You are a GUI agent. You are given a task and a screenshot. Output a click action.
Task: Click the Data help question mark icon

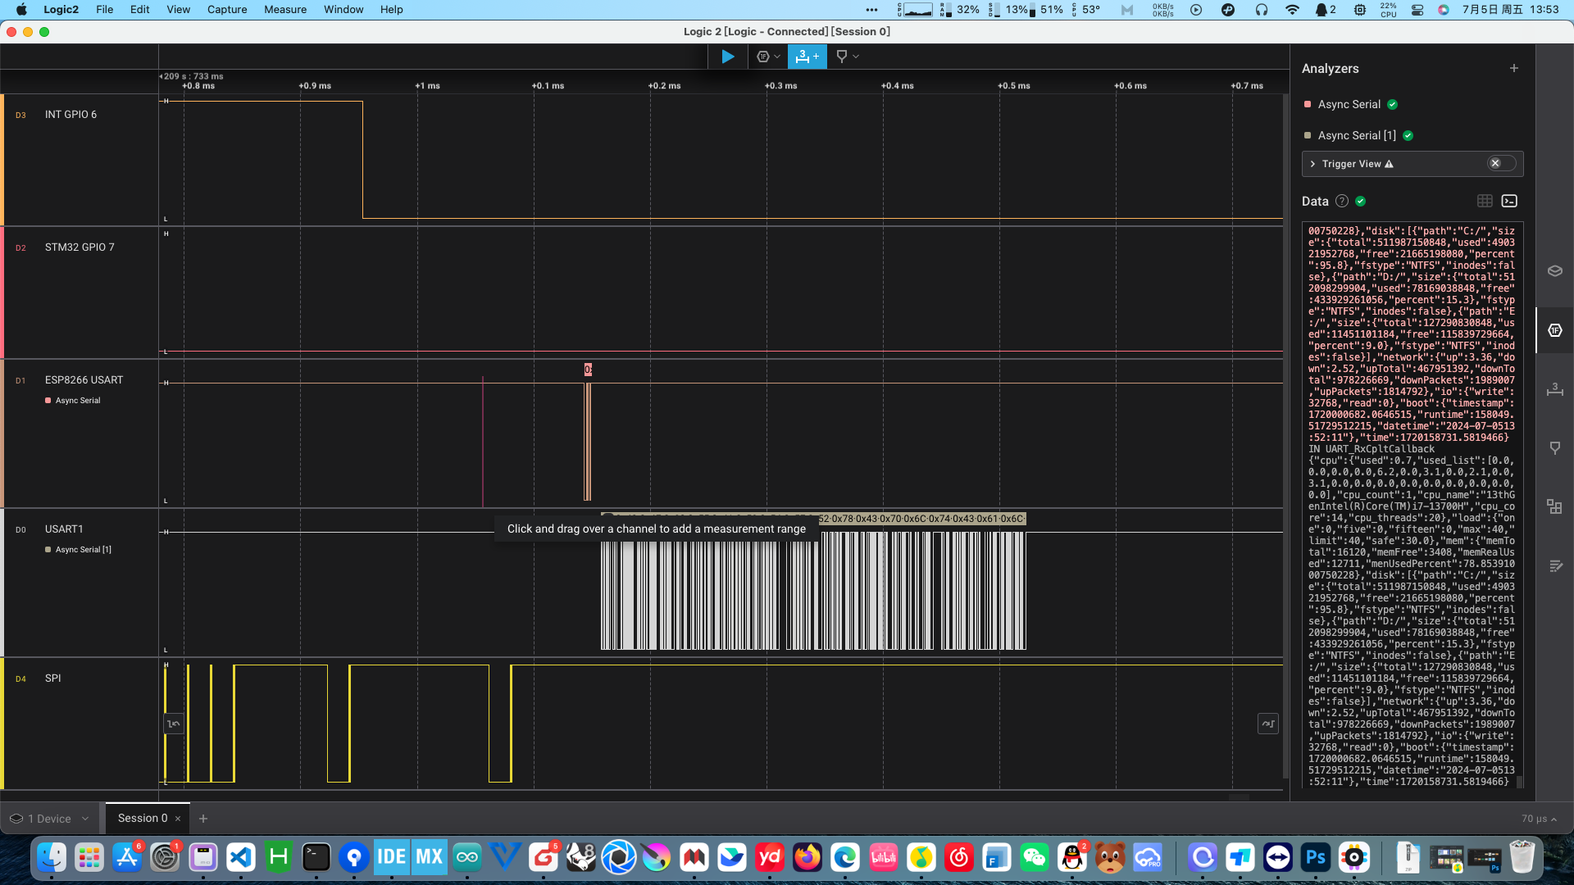[1341, 201]
